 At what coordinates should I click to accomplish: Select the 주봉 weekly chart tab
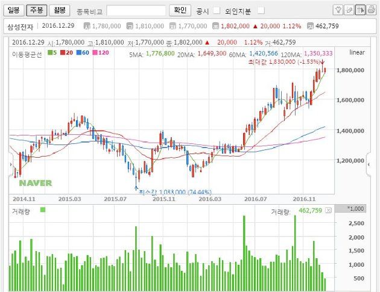click(x=37, y=10)
